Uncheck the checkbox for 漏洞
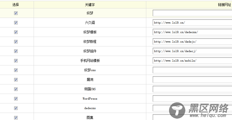 16,80
